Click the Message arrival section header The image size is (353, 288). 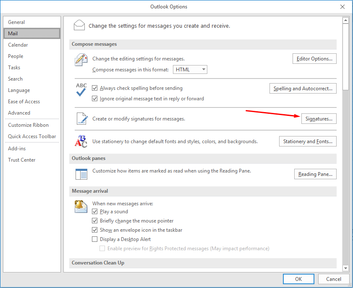click(203, 191)
